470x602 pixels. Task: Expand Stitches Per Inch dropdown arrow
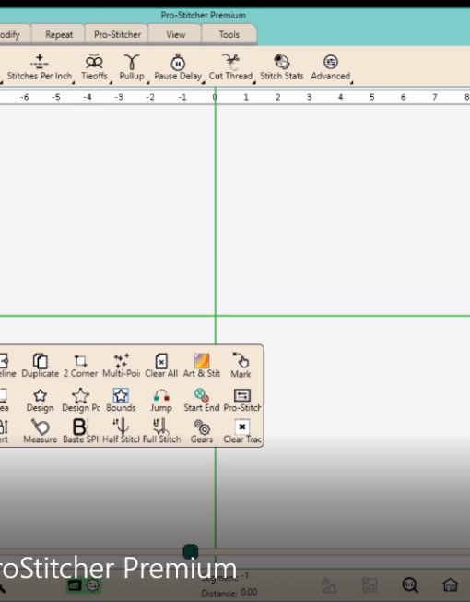[x=73, y=82]
